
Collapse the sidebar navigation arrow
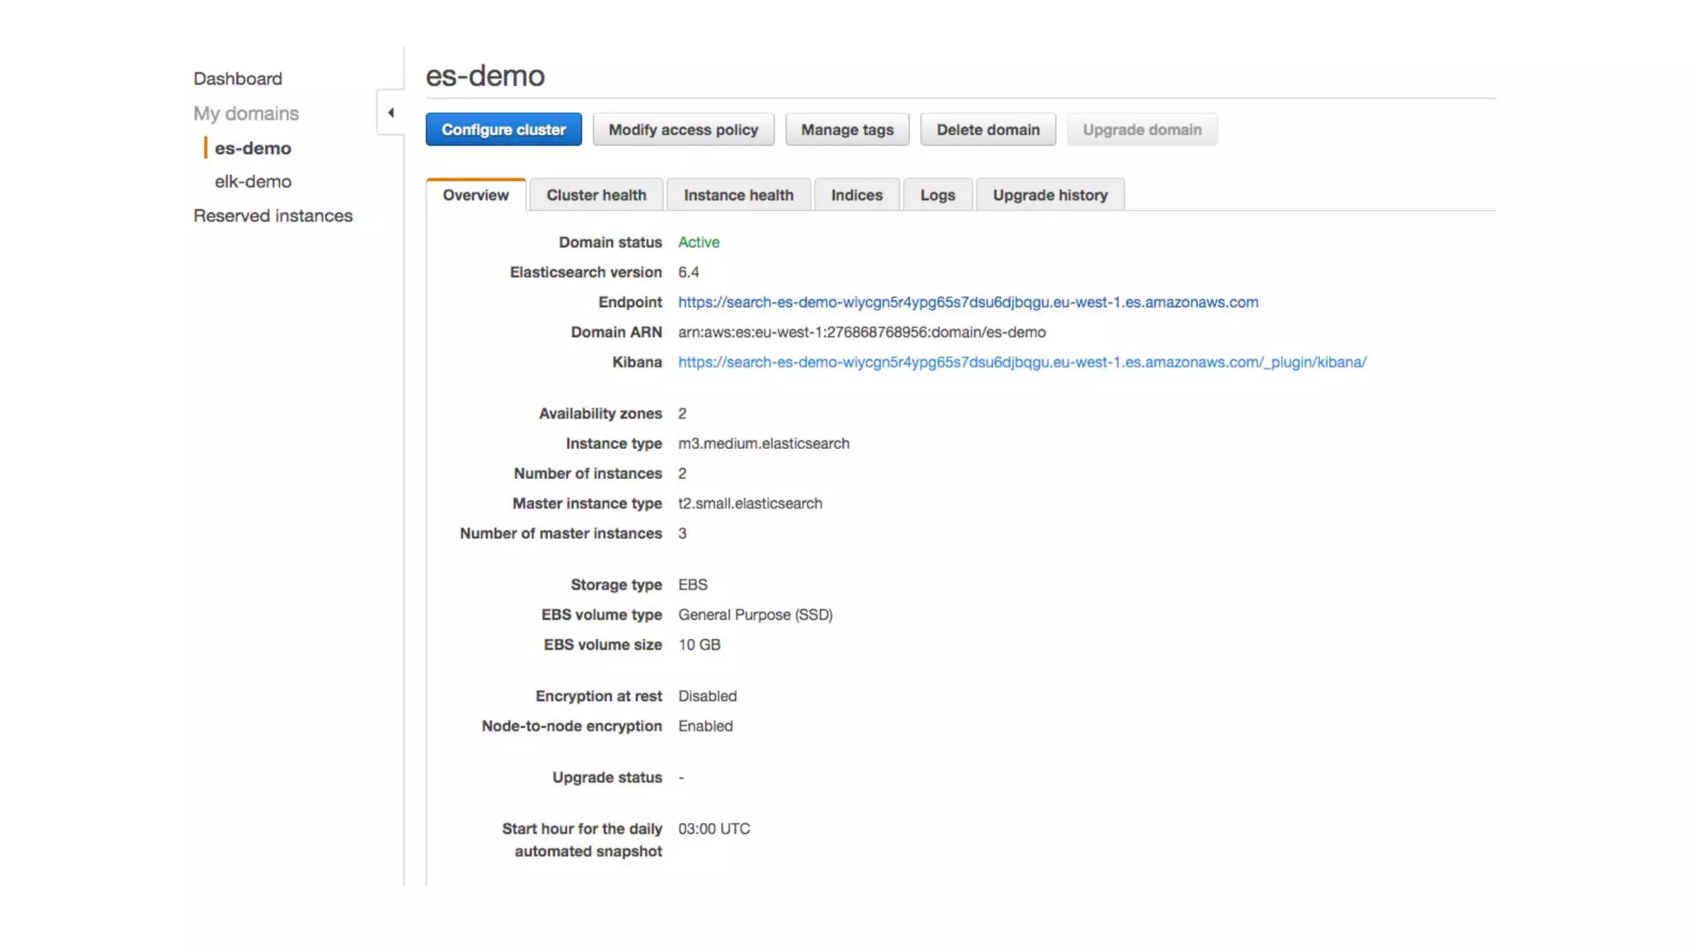tap(391, 113)
